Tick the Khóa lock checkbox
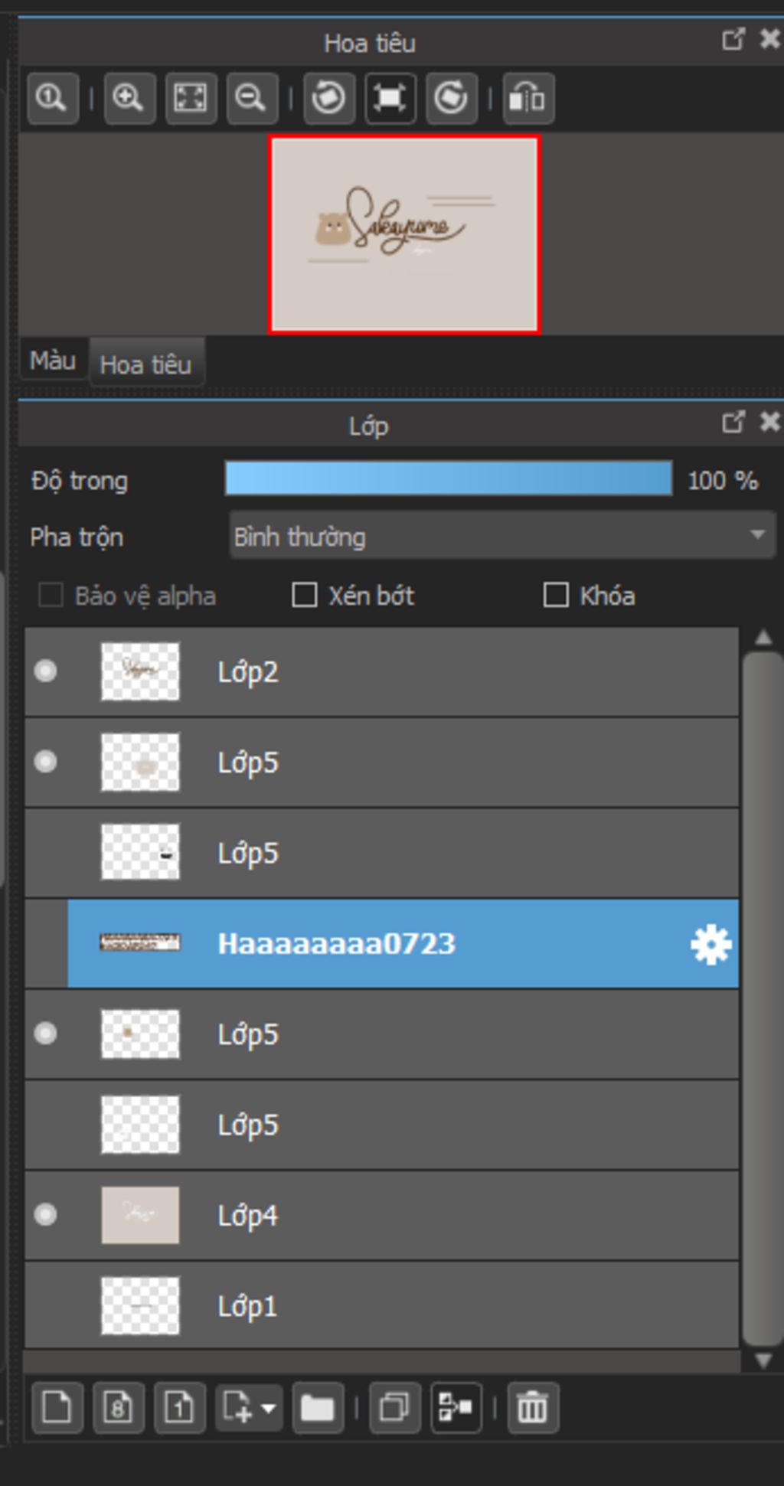The height and width of the screenshot is (1486, 784). pos(556,595)
